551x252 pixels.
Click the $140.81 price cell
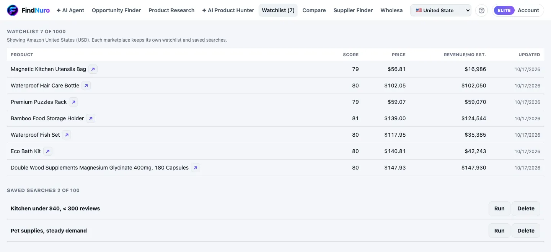pos(395,151)
